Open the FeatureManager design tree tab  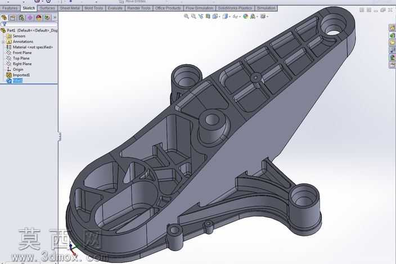pyautogui.click(x=4, y=17)
